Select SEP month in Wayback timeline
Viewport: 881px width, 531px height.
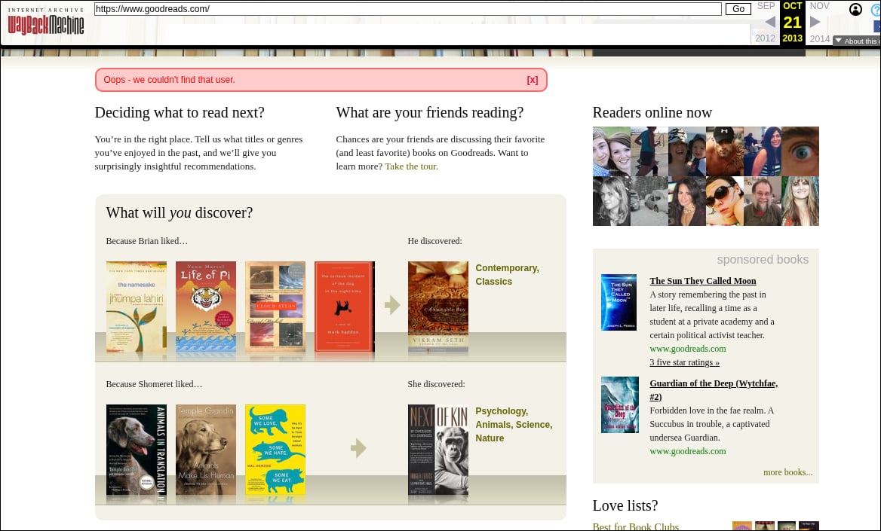click(766, 6)
